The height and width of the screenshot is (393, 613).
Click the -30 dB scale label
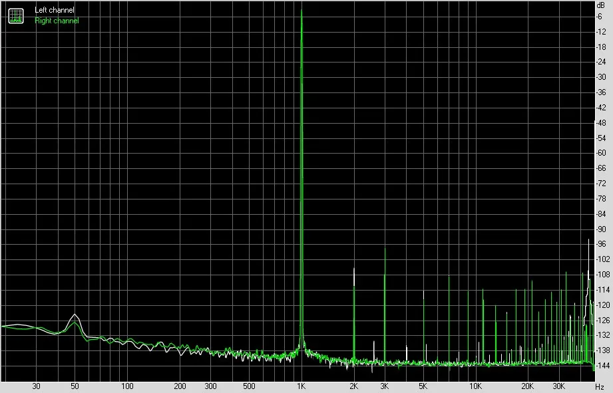tap(601, 77)
